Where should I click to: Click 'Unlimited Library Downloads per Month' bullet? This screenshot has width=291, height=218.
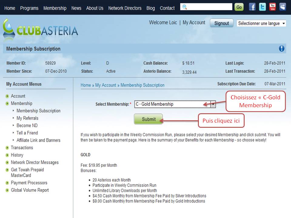pos(125,190)
